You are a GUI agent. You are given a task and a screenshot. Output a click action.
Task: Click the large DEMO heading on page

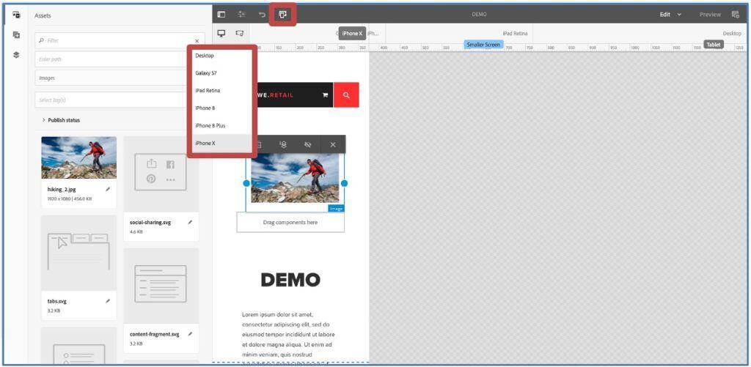tap(290, 280)
